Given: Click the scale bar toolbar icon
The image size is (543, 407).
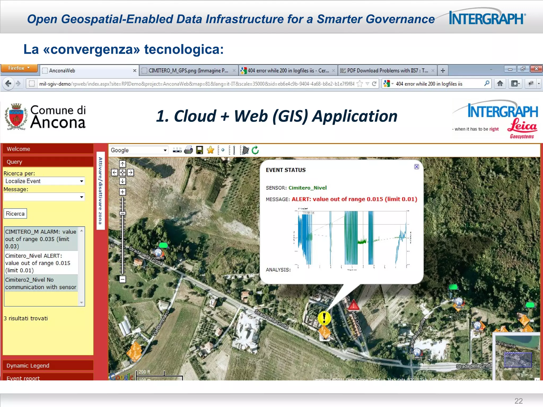Looking at the screenshot, I should pyautogui.click(x=177, y=150).
